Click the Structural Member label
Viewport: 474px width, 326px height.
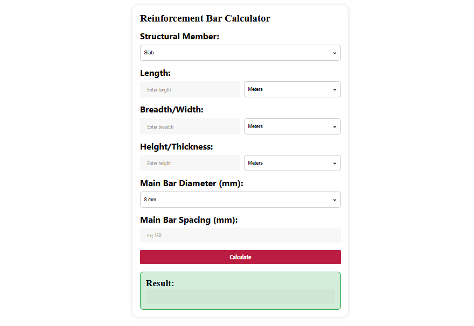pos(179,37)
